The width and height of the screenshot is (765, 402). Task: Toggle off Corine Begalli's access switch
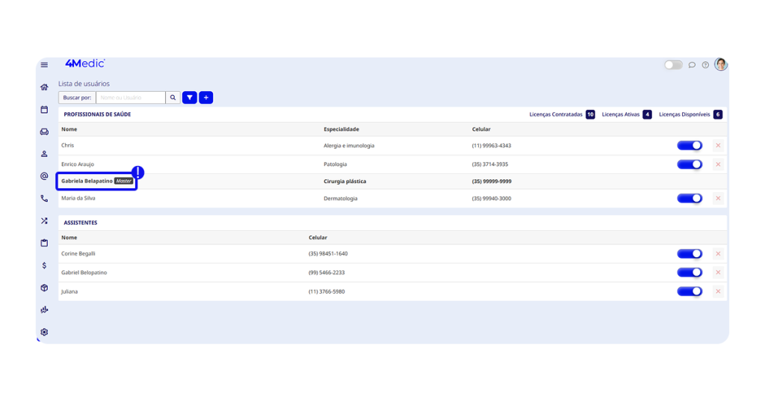(x=689, y=254)
